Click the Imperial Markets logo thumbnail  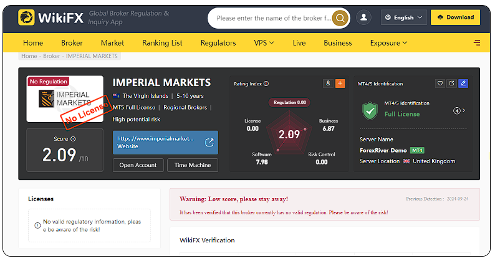(x=65, y=99)
